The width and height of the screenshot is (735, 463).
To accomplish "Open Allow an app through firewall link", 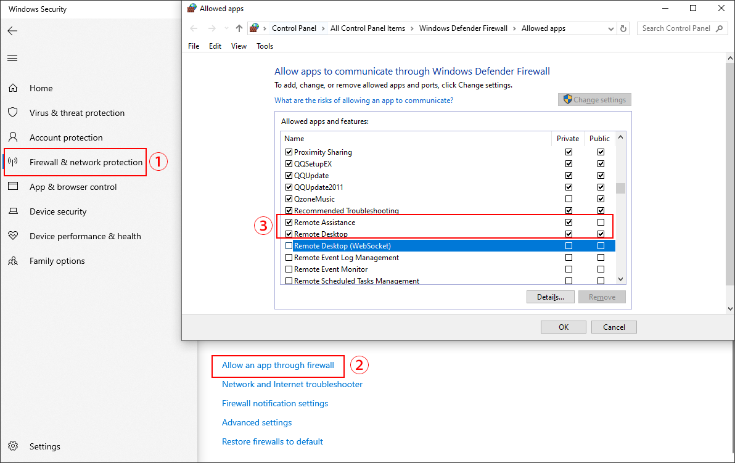I will pos(278,365).
